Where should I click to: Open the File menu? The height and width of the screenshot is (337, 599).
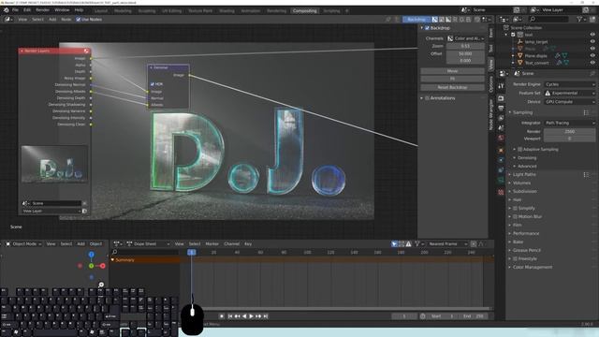[15, 10]
